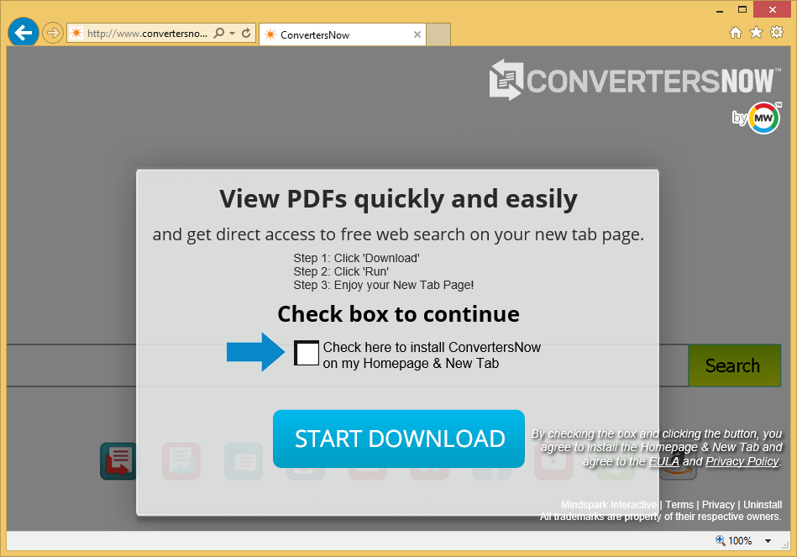Open the browser Home icon
The width and height of the screenshot is (797, 557).
(x=736, y=33)
